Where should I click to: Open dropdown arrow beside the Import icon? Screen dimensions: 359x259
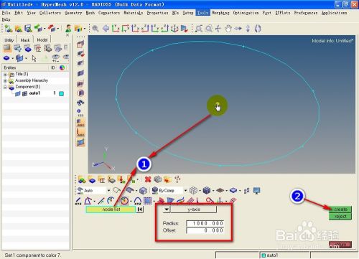click(x=45, y=29)
